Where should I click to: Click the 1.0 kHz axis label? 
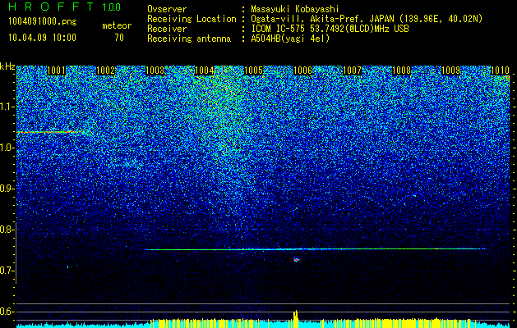(x=6, y=148)
